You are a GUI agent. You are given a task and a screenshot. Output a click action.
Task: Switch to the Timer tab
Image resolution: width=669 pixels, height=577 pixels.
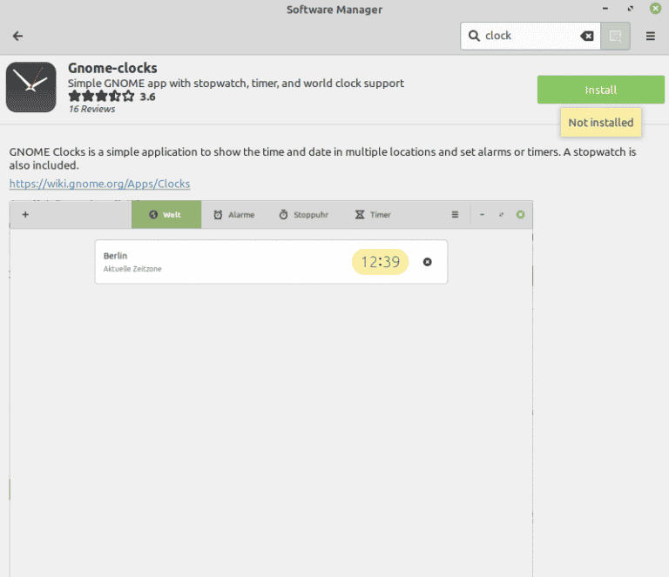(373, 214)
